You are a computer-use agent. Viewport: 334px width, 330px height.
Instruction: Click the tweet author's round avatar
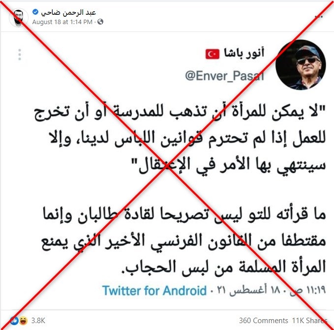301,65
